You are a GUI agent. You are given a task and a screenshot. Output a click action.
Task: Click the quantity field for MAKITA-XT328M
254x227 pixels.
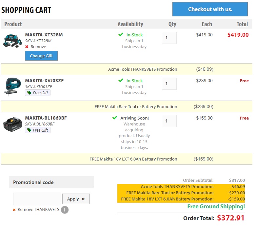coord(169,38)
